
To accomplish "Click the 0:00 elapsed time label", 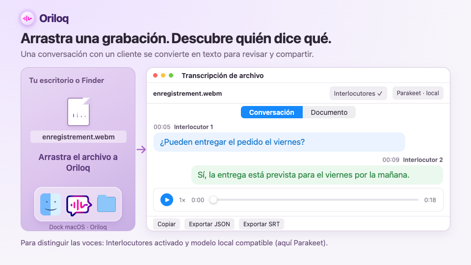I will [198, 200].
